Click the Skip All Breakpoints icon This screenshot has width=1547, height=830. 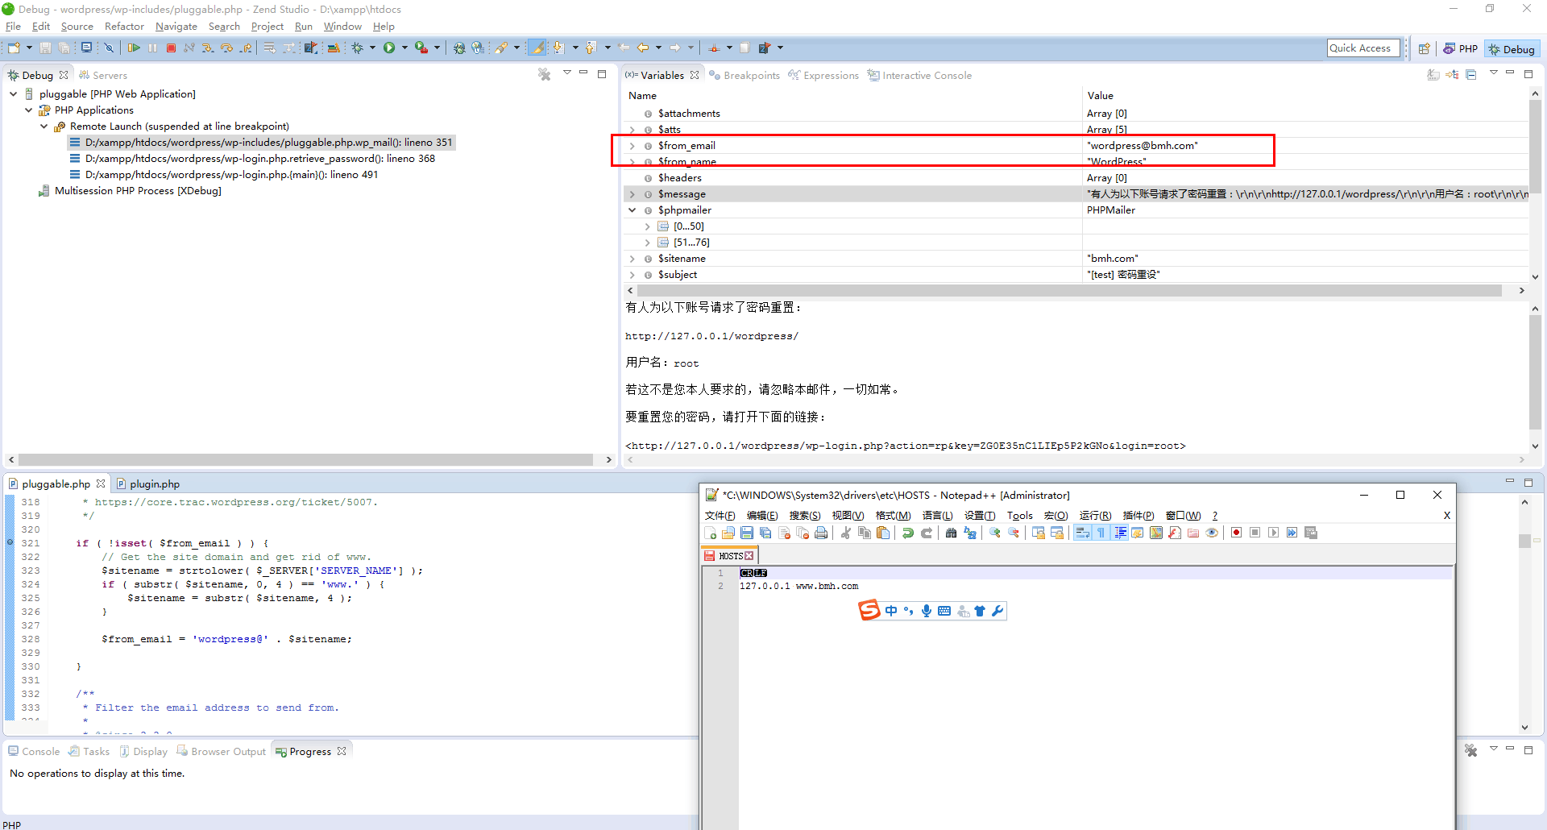click(x=109, y=48)
